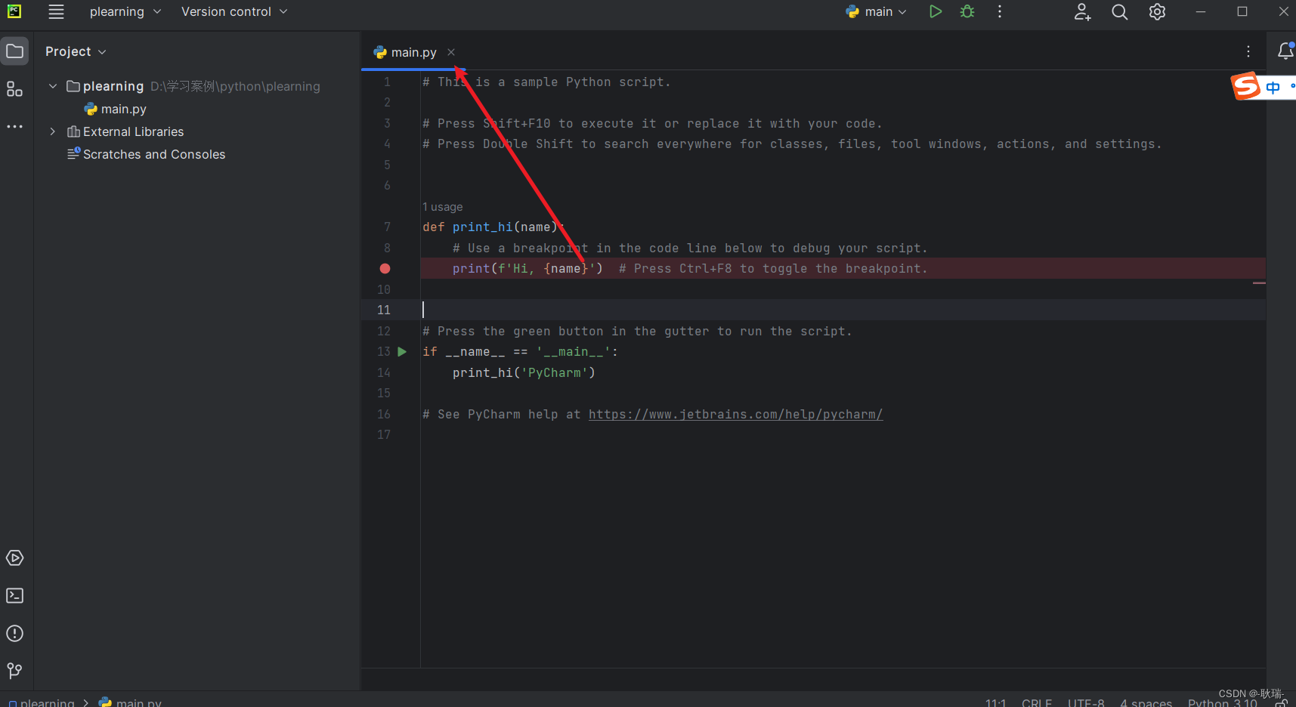Image resolution: width=1296 pixels, height=707 pixels.
Task: Click the print_hi function name on line 7
Action: [x=482, y=227]
